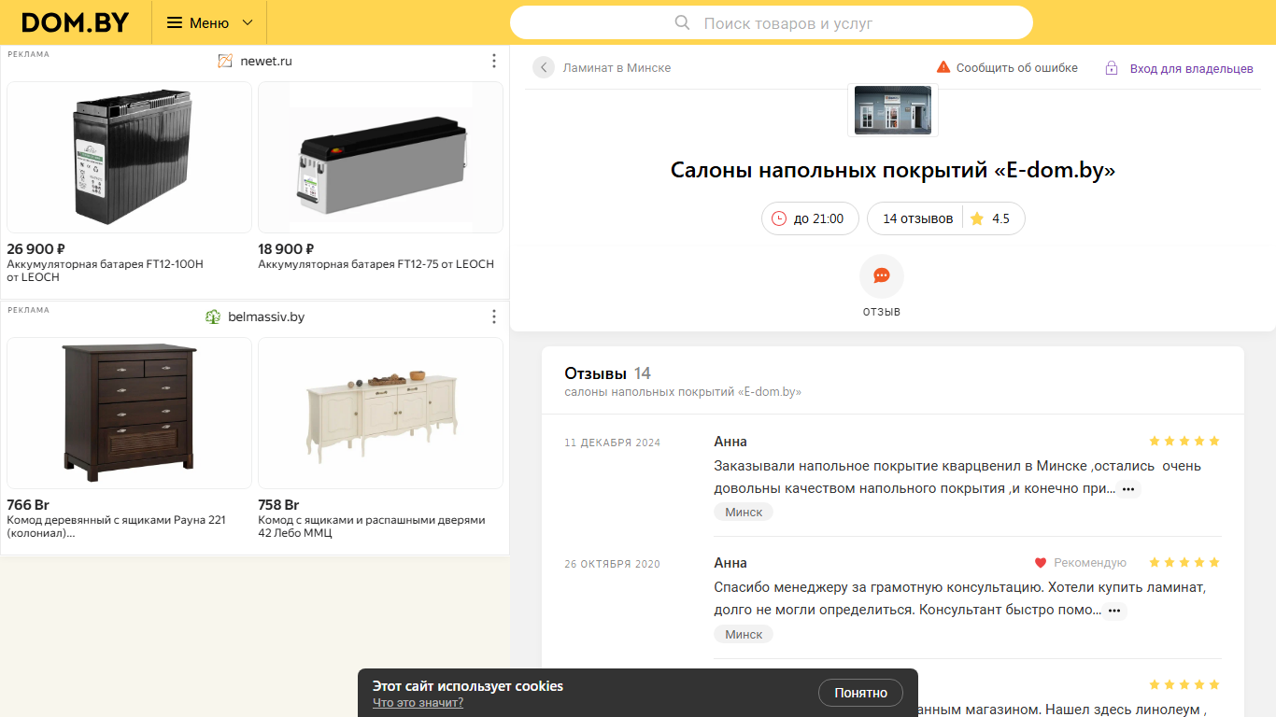Open Рауна 221 wooden dresser image
This screenshot has height=717, width=1276.
(x=129, y=413)
